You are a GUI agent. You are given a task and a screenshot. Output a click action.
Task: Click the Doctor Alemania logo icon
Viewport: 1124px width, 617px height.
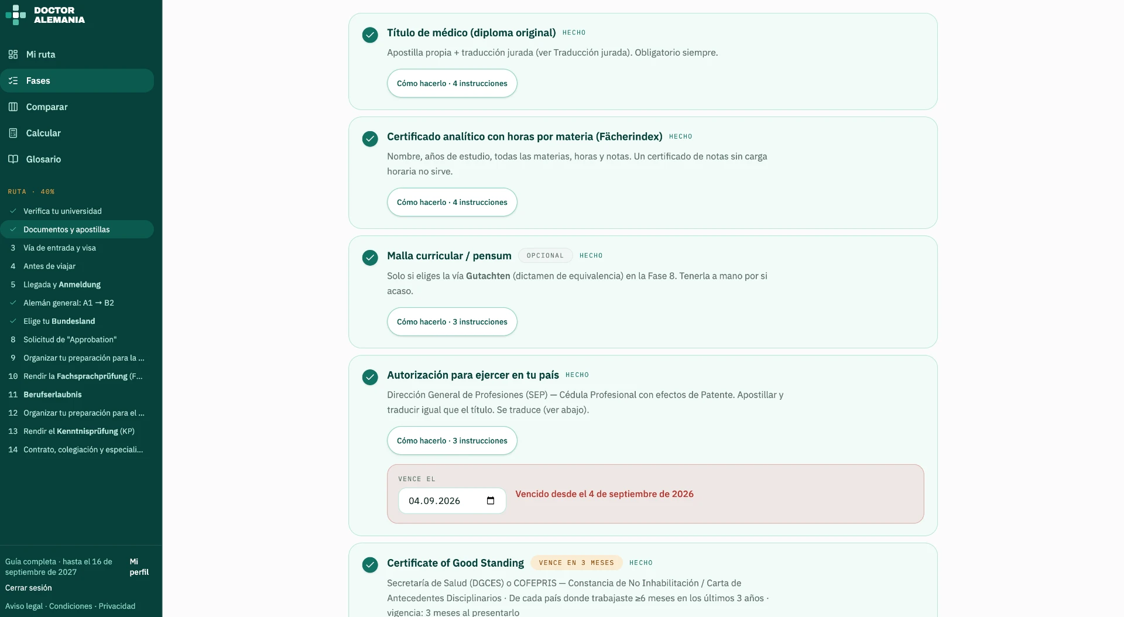(15, 15)
